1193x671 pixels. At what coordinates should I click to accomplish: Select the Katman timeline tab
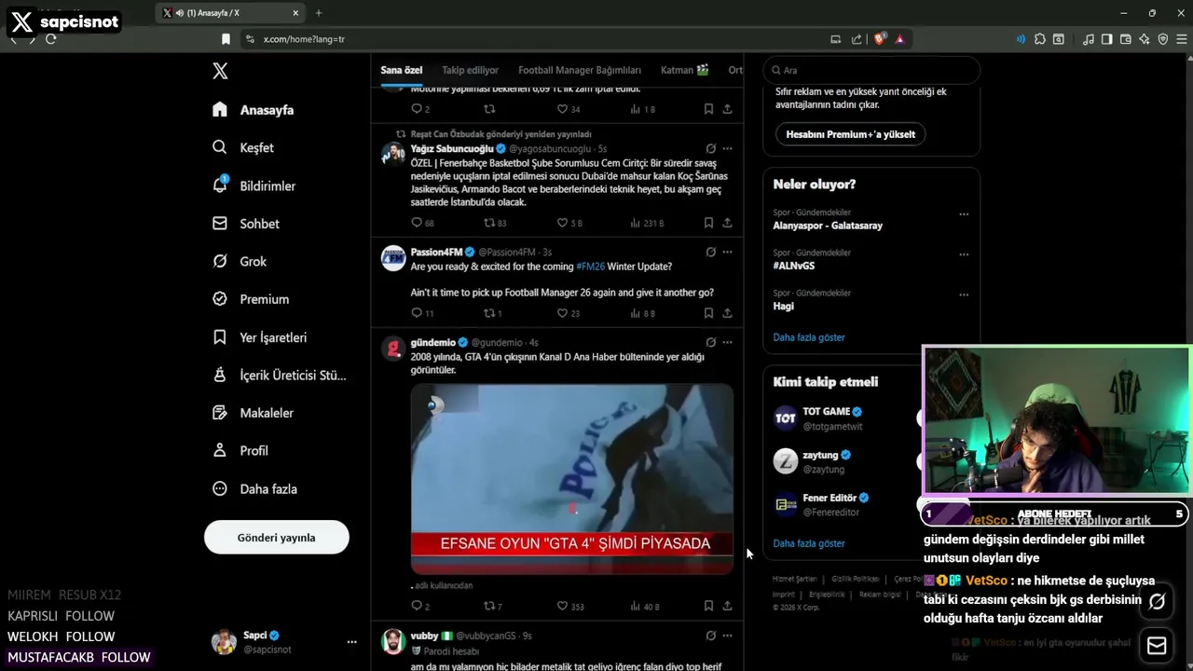(685, 70)
